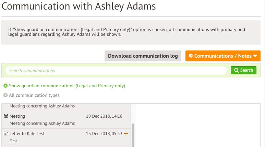Image resolution: width=265 pixels, height=147 pixels.
Task: Click the 13 Dec 2018, 09:53 timestamp
Action: [x=104, y=134]
